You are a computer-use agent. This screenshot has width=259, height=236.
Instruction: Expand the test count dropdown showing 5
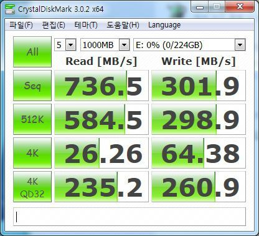tap(70, 45)
